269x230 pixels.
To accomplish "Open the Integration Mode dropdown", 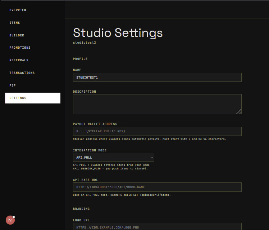I will (114, 158).
